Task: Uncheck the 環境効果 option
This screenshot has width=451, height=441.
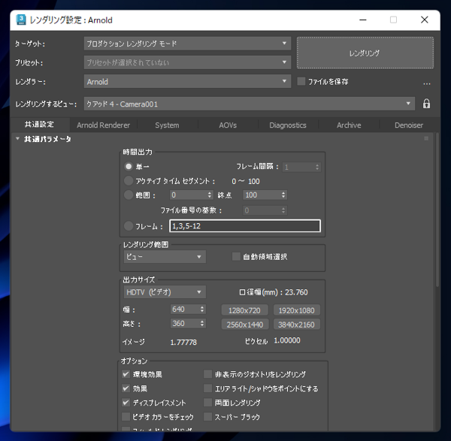Action: coord(126,374)
